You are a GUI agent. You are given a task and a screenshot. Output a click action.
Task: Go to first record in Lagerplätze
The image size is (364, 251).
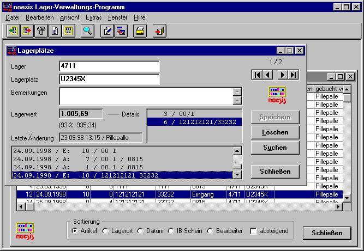(x=257, y=75)
